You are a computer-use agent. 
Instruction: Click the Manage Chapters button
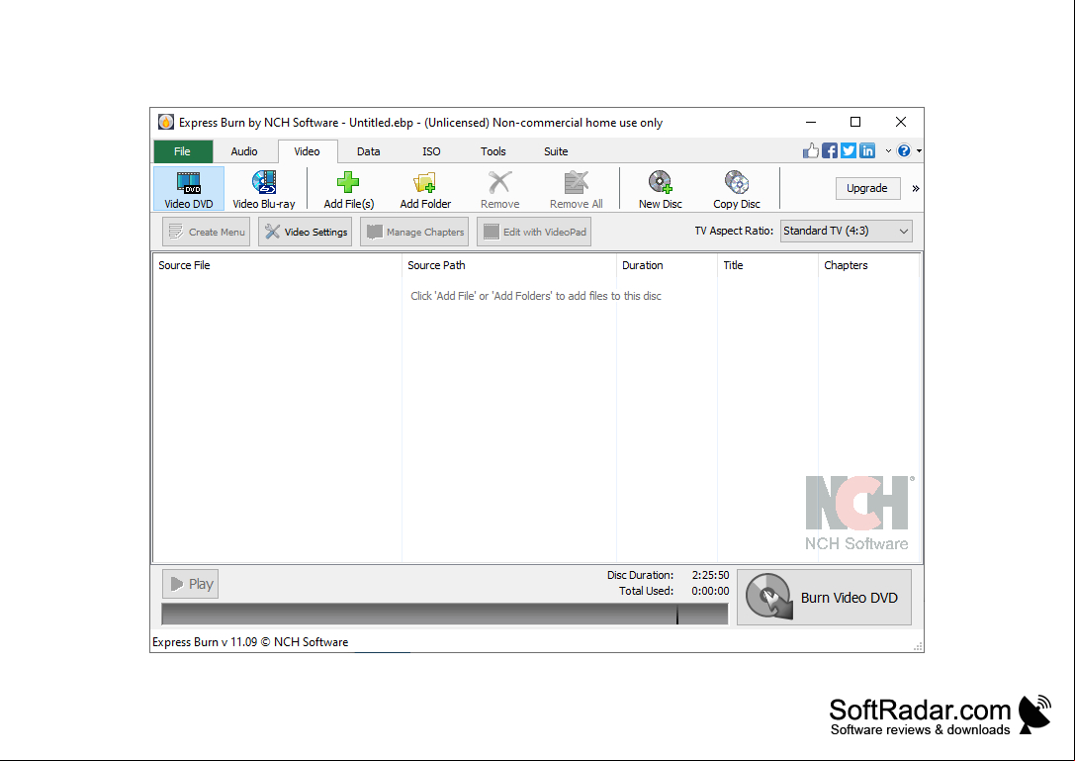(x=414, y=232)
